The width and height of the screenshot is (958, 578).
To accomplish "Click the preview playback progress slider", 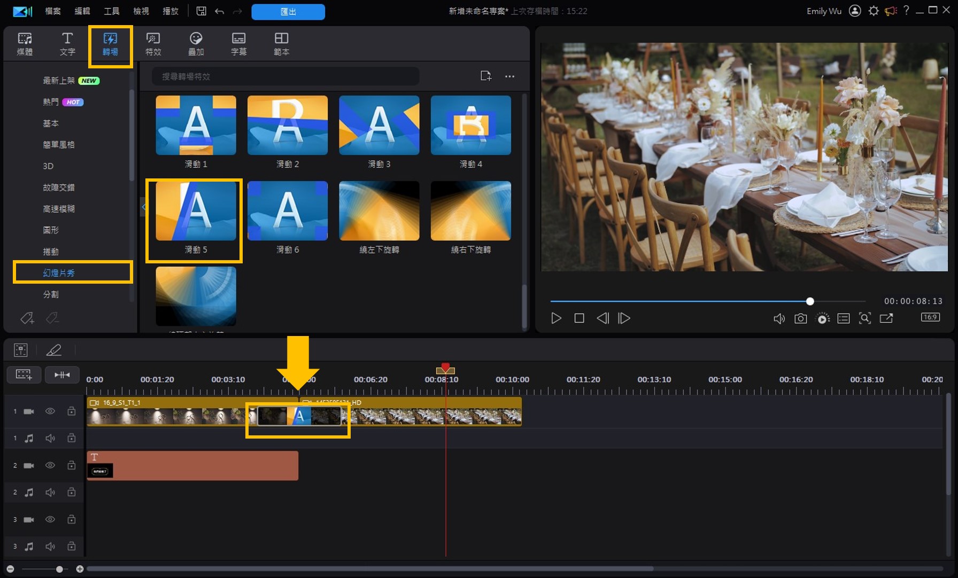I will pos(708,301).
